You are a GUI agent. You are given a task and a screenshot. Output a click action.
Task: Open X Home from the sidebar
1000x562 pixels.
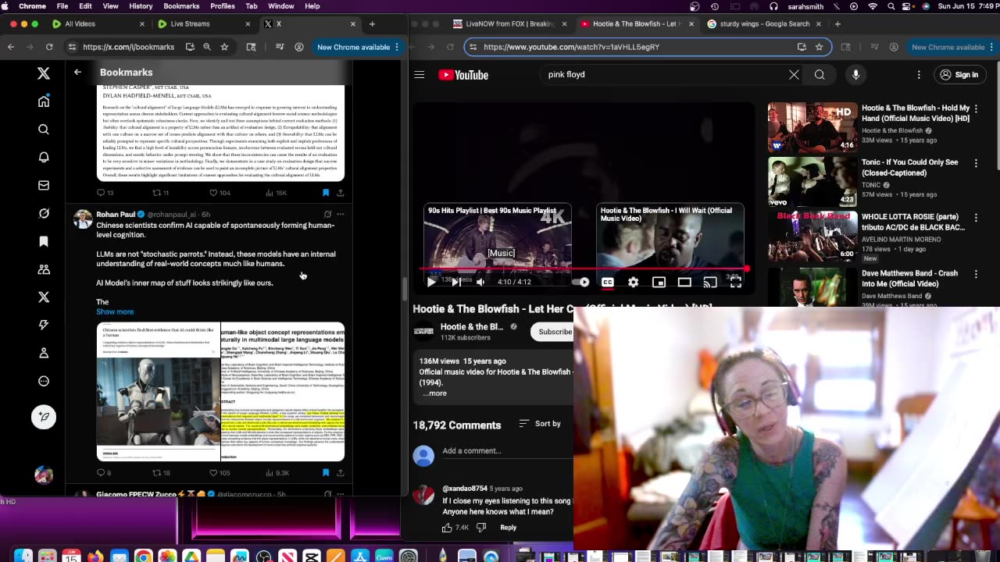click(44, 101)
